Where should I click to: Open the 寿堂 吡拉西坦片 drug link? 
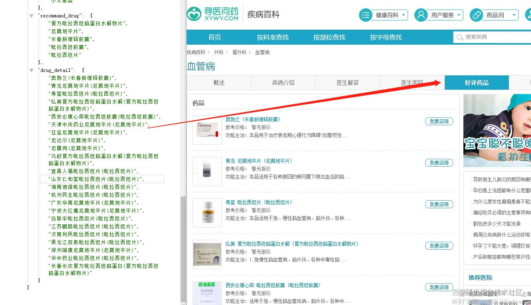coord(259,202)
